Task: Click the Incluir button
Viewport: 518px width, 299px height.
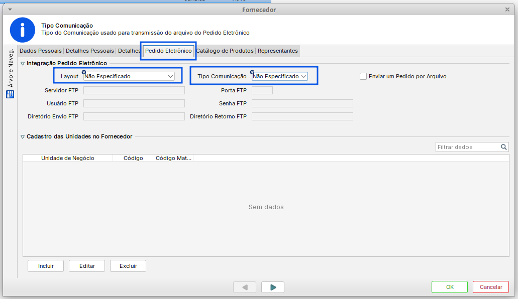Action: (x=46, y=266)
